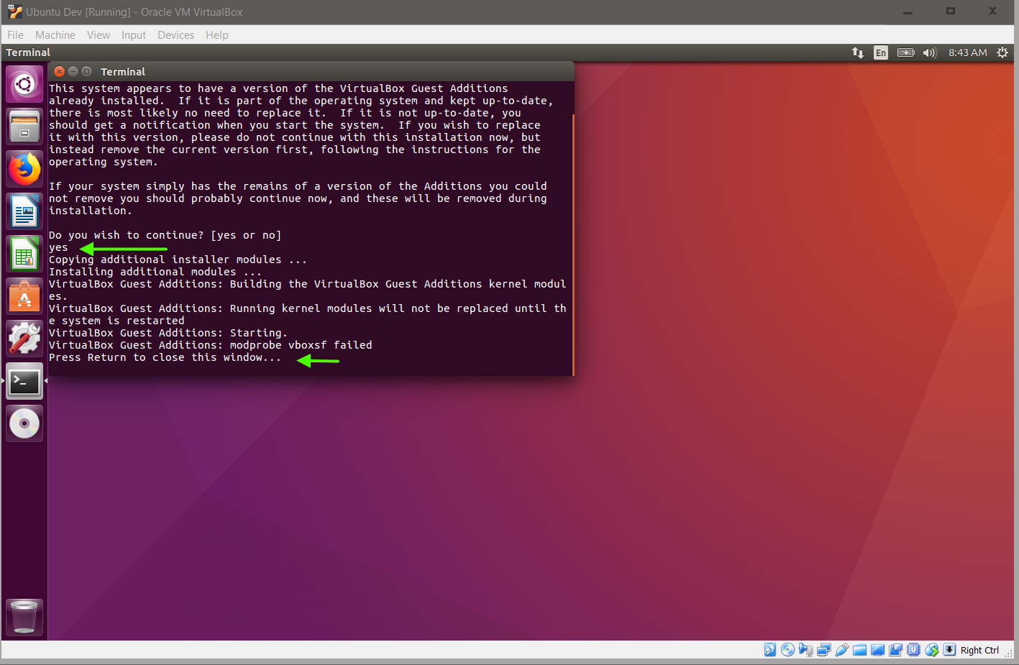Click the Terminal window title text

tap(123, 72)
